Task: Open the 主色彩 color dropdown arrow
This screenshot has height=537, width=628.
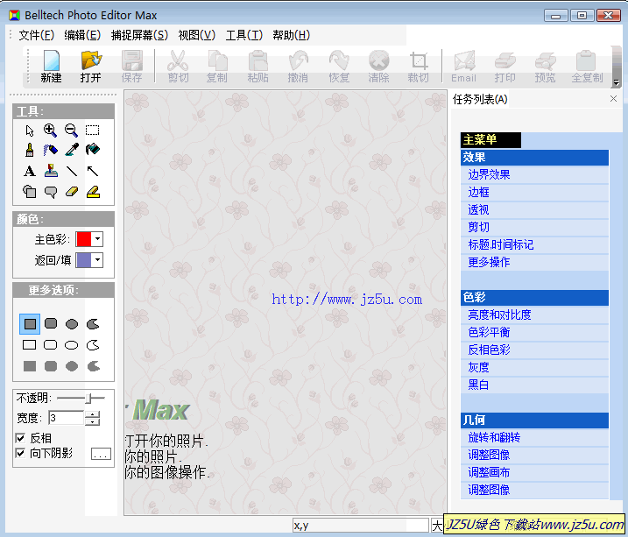Action: (x=97, y=239)
